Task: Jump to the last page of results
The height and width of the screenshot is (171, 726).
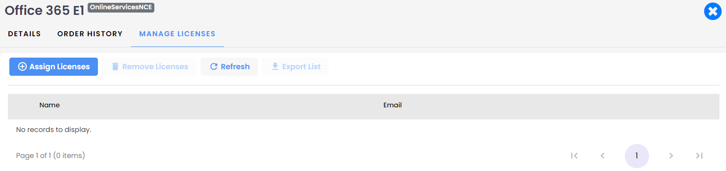Action: point(699,156)
